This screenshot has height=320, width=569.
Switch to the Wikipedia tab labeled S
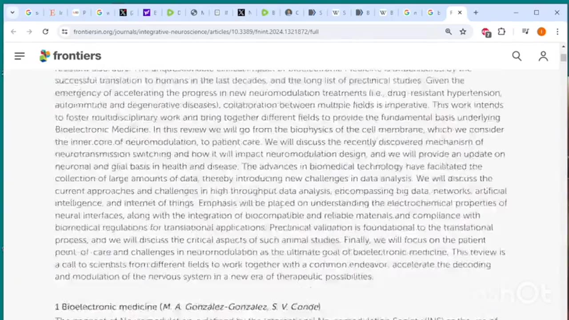tap(338, 12)
